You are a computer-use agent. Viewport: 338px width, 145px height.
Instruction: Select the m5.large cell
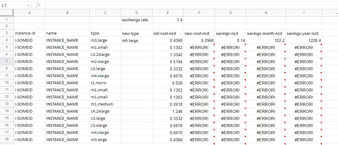(x=136, y=40)
